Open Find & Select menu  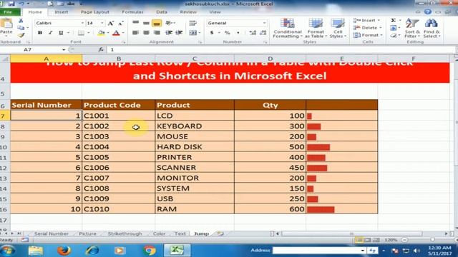432,28
